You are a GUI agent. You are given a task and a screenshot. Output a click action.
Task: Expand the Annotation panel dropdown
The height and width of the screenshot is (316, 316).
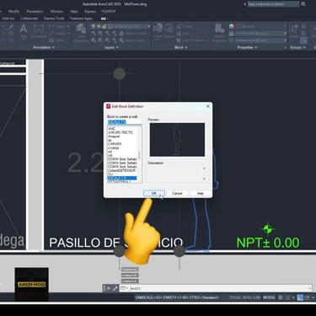coord(44,47)
